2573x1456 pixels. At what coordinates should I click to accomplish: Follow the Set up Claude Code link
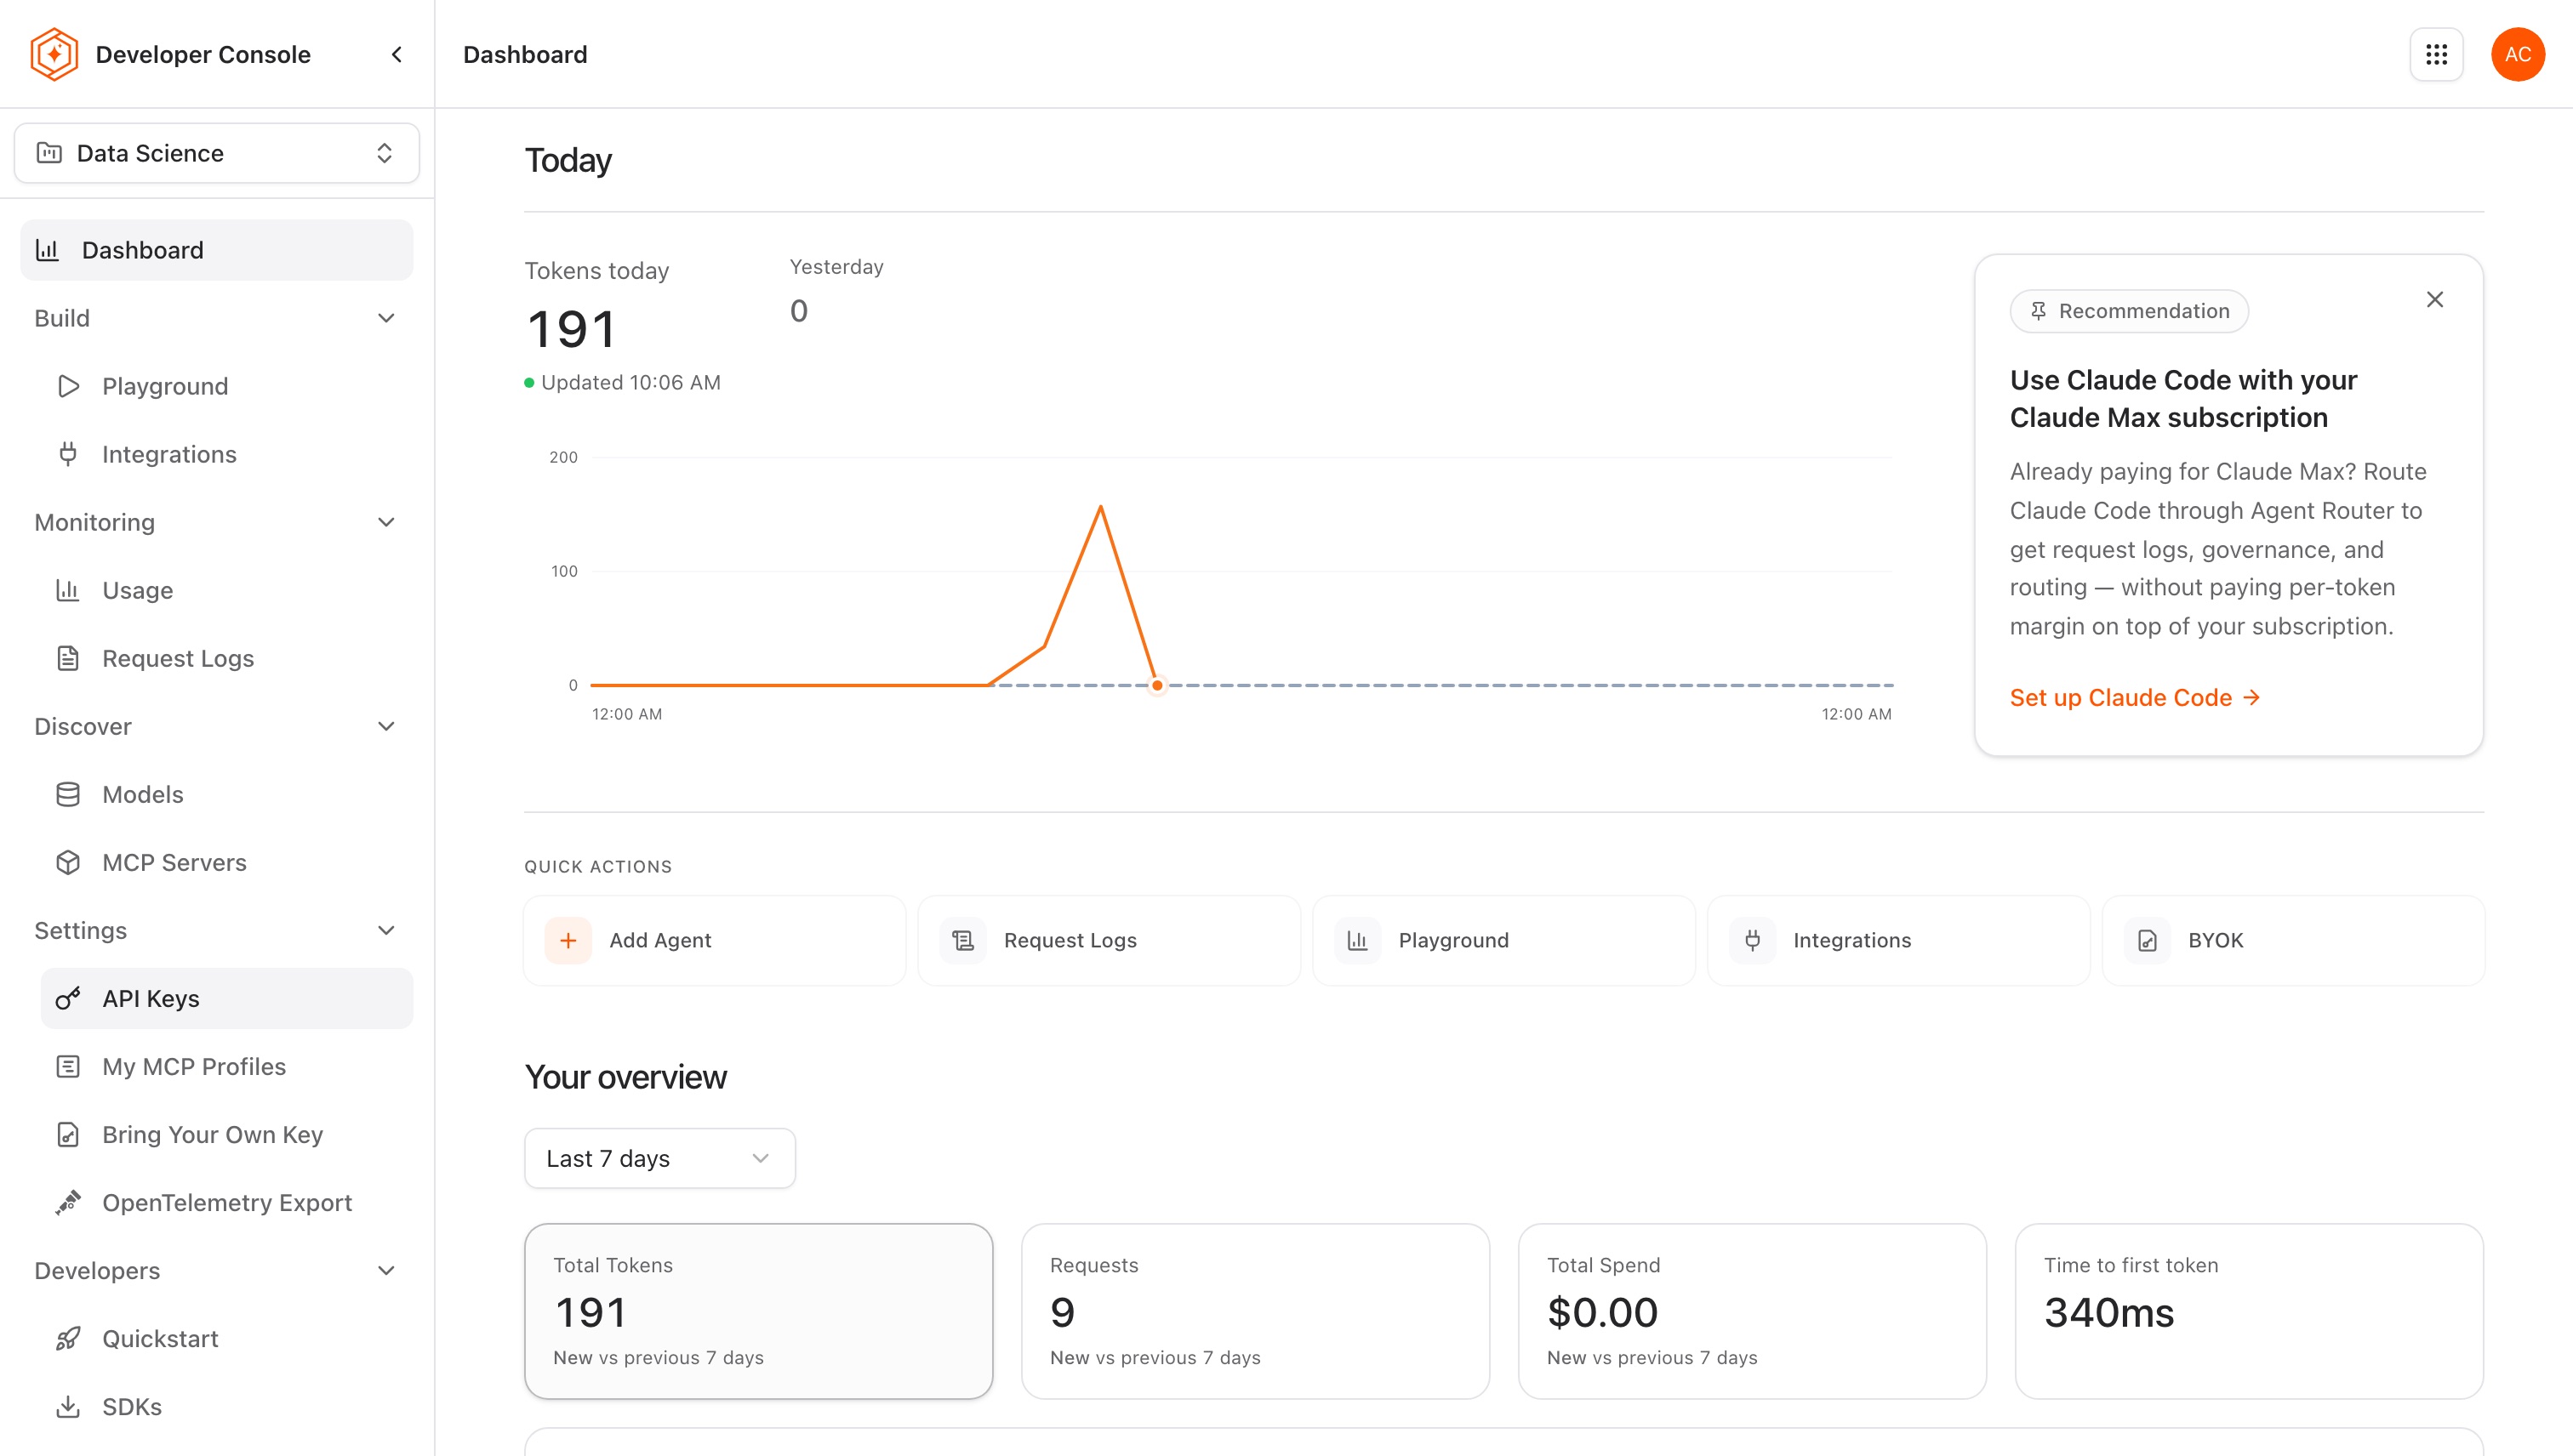coord(2135,697)
